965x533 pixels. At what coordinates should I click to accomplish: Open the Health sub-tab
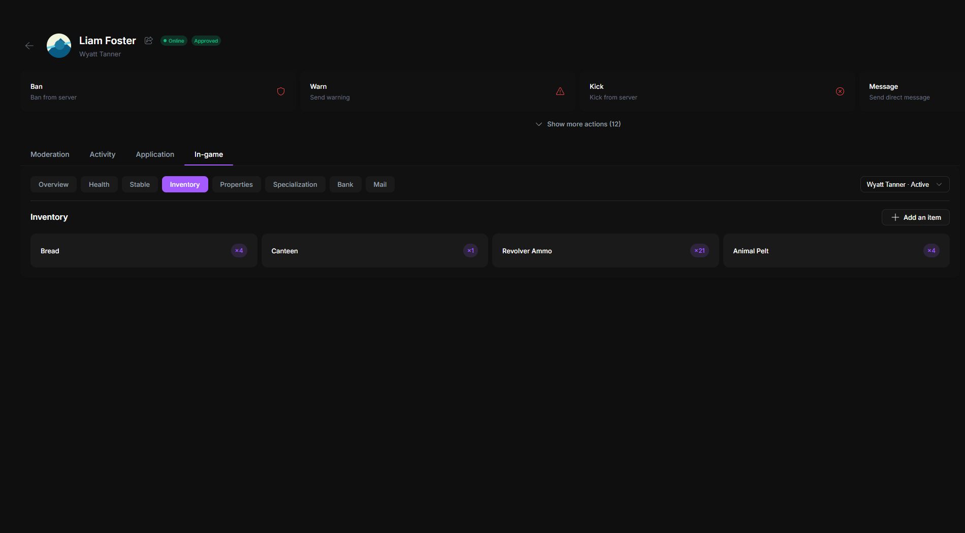(99, 184)
